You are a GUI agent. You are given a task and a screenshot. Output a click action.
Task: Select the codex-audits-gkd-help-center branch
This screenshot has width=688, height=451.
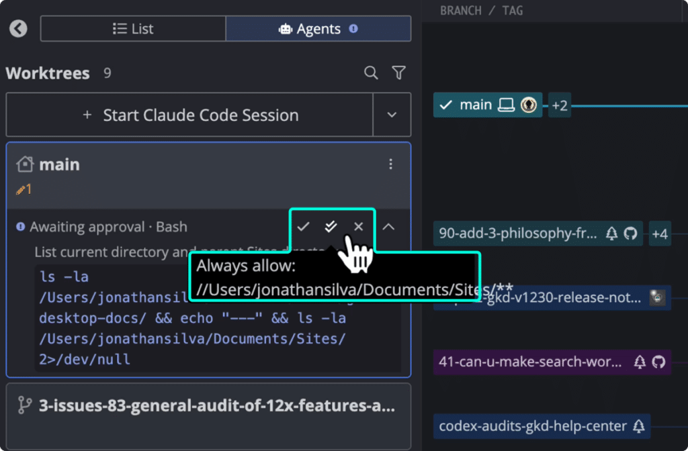click(x=542, y=426)
